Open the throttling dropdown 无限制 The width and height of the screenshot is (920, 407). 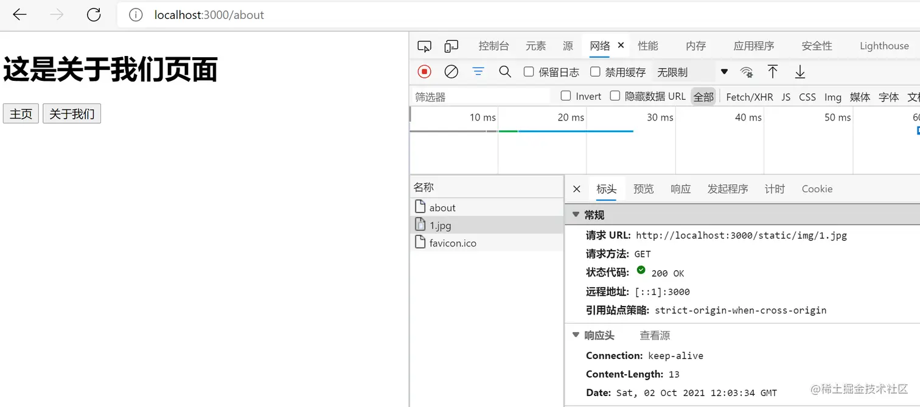point(692,72)
